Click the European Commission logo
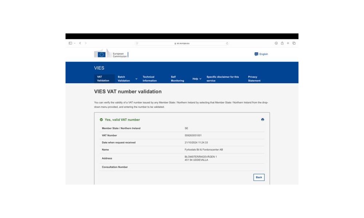The height and width of the screenshot is (218, 364). tap(111, 54)
